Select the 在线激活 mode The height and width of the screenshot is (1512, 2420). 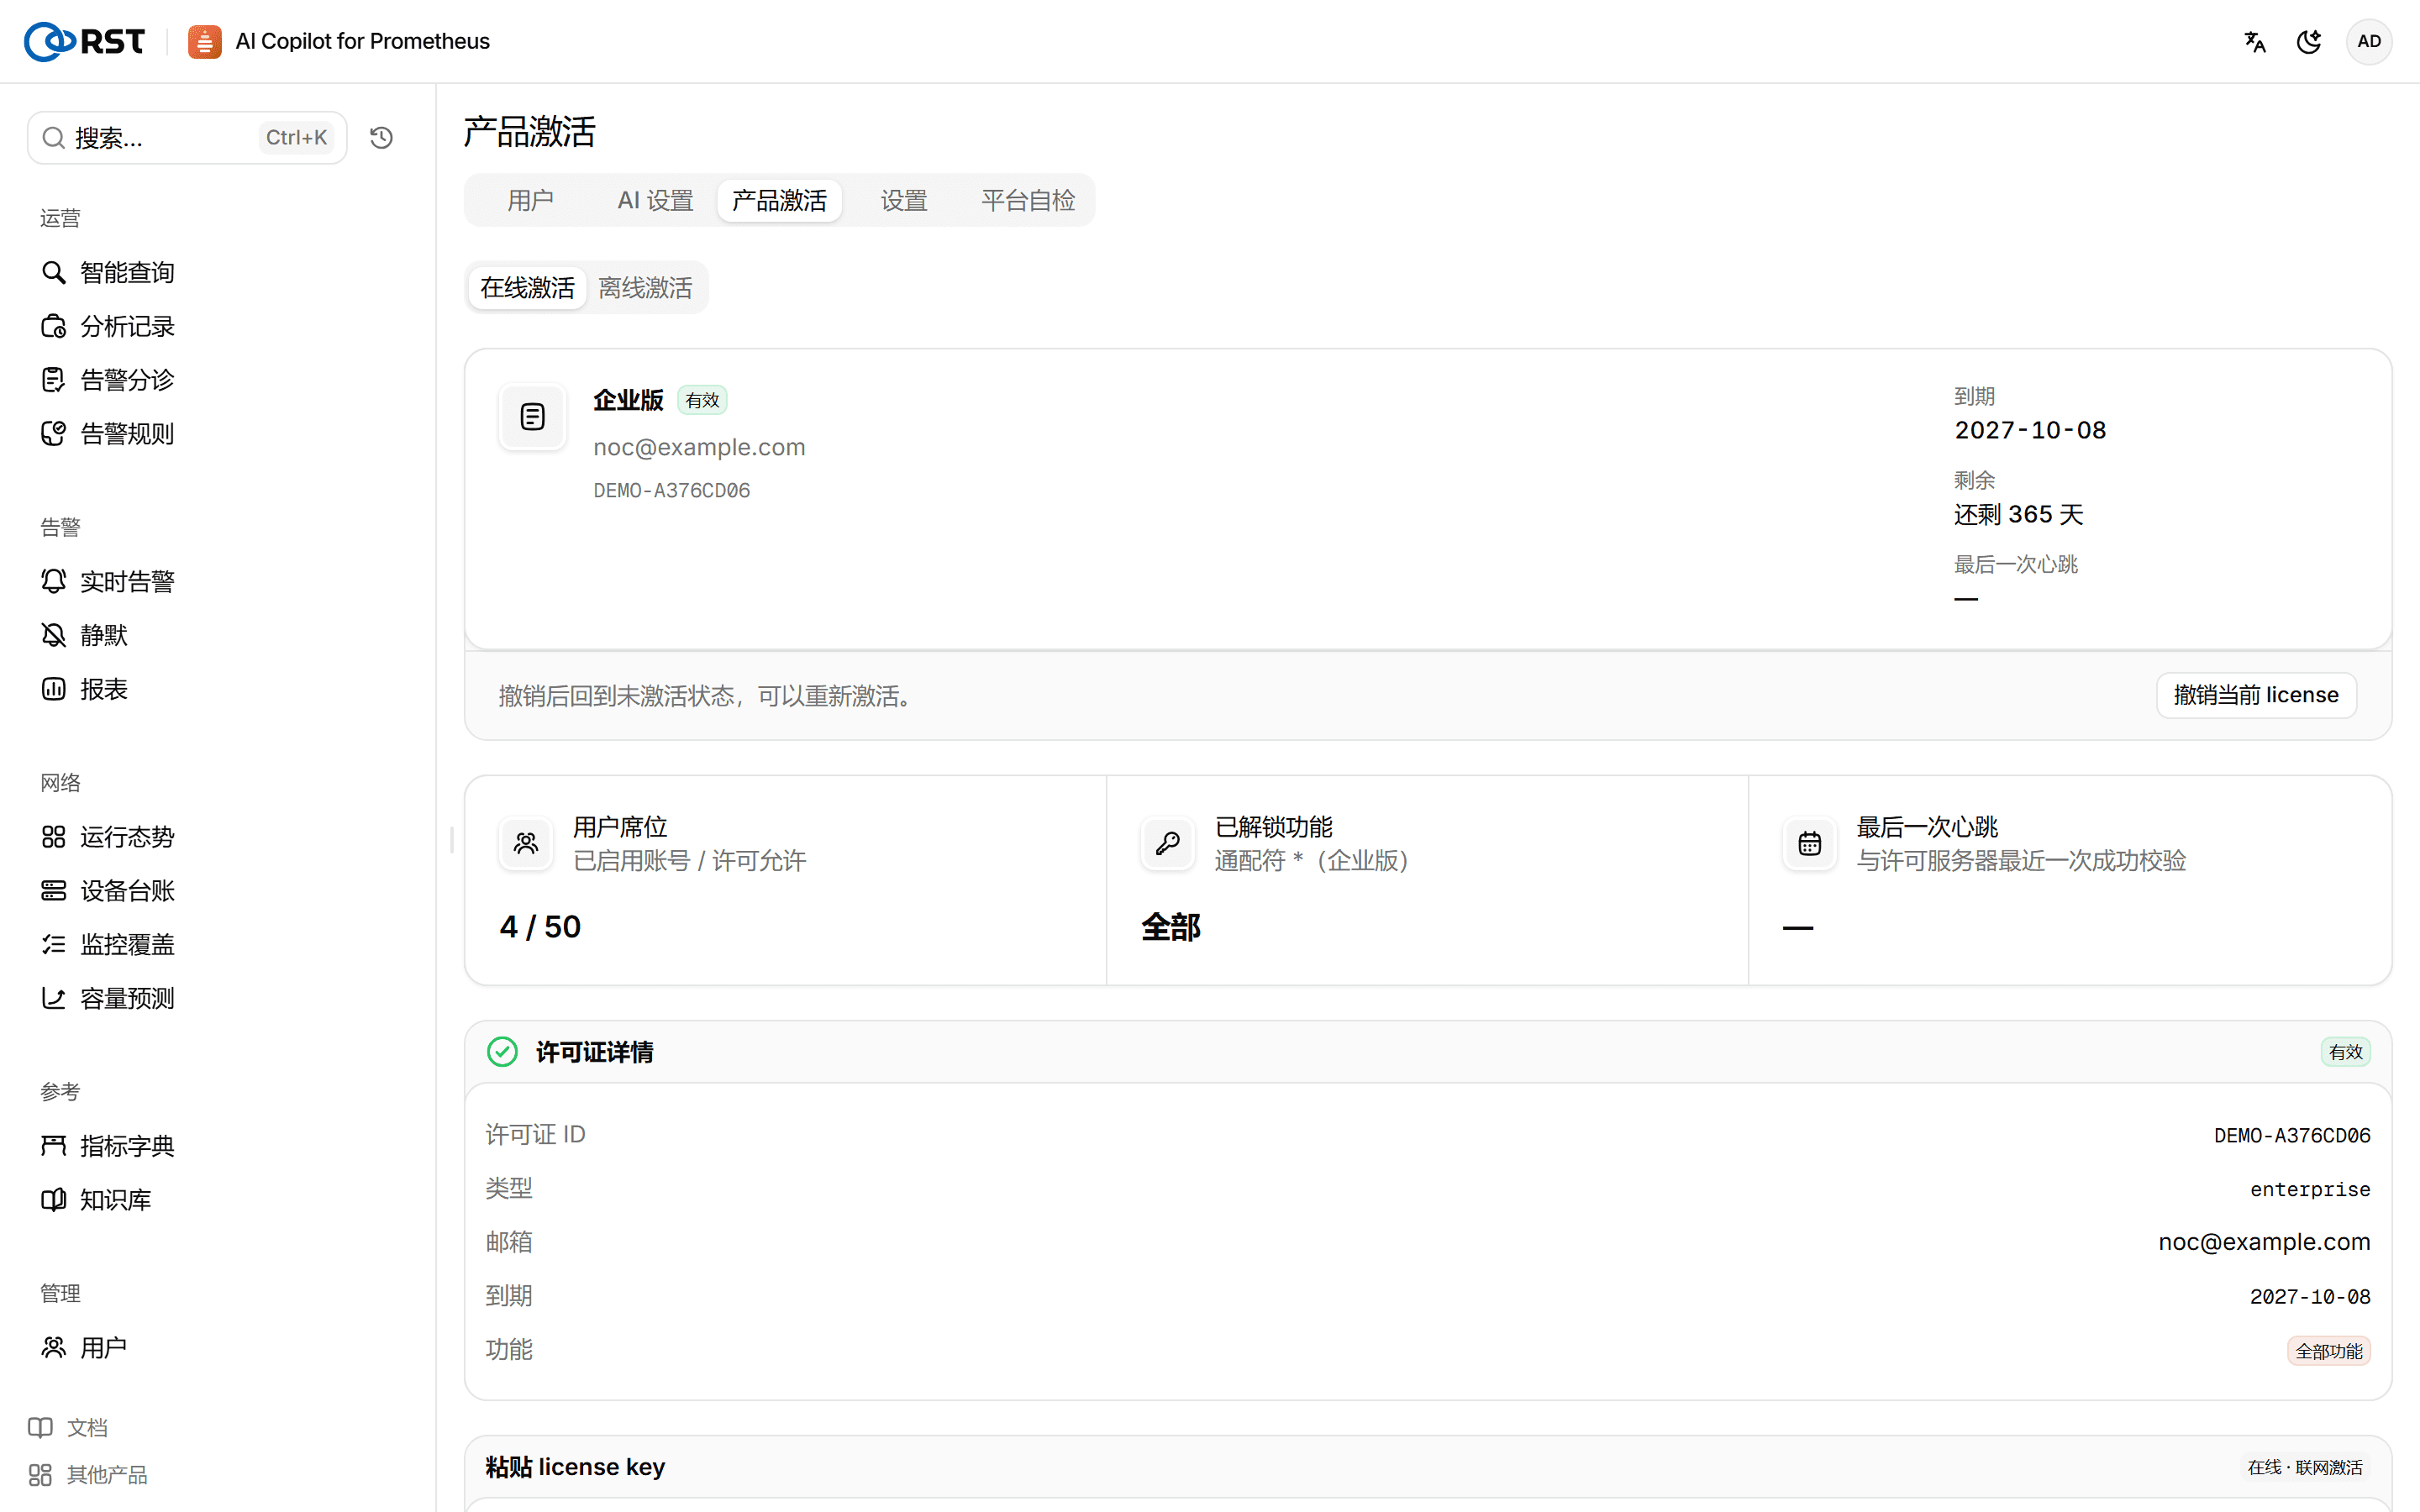[x=527, y=288]
